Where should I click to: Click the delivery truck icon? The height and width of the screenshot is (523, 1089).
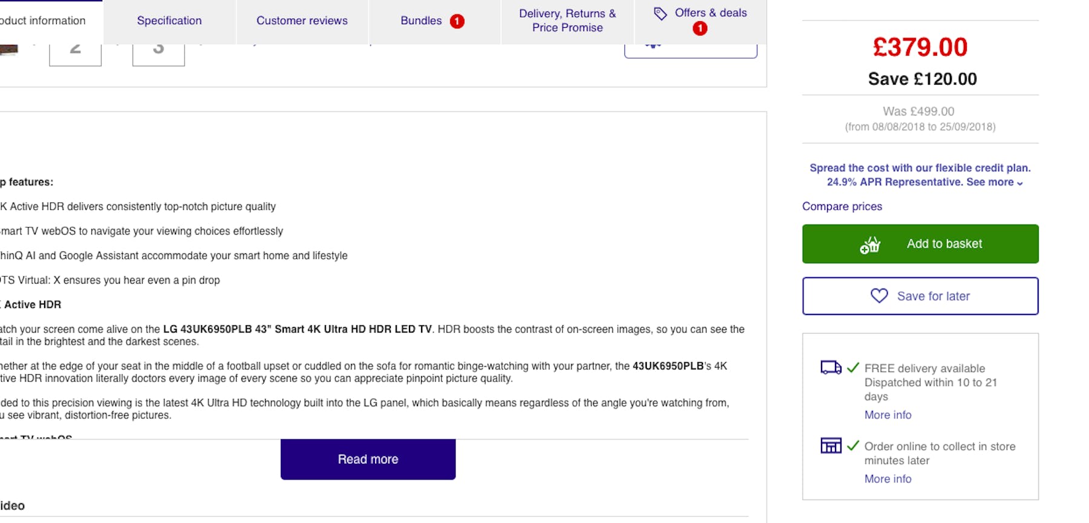tap(831, 368)
